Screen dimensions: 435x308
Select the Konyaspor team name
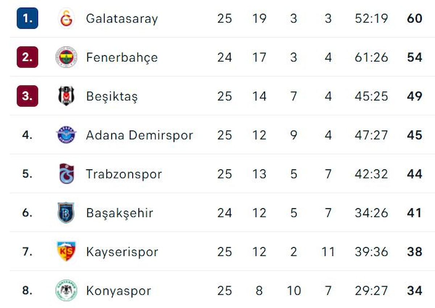coord(119,291)
